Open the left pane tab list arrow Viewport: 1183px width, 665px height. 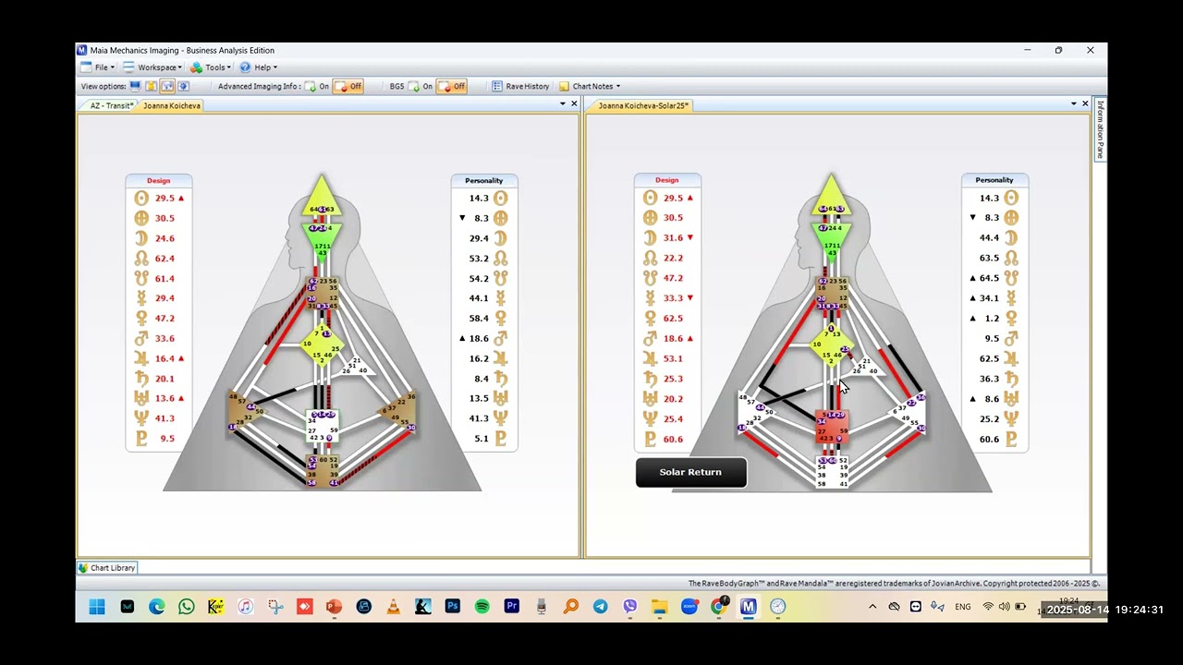pos(562,103)
